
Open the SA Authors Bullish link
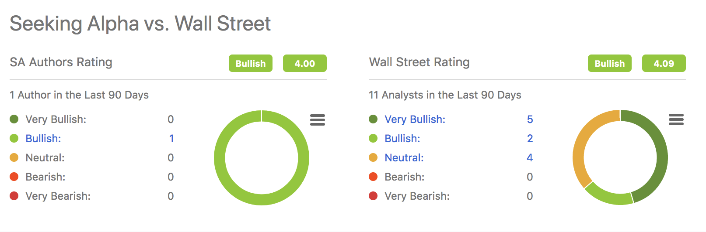click(43, 139)
